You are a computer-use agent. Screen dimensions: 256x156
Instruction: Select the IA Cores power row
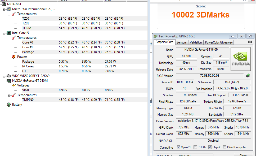tap(84, 66)
